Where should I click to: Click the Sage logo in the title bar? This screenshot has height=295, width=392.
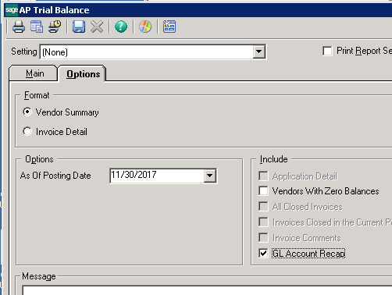(12, 10)
